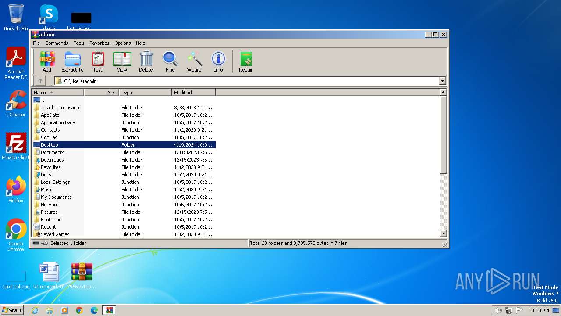Click the Delete trash can icon
Image resolution: width=561 pixels, height=316 pixels.
(x=146, y=61)
